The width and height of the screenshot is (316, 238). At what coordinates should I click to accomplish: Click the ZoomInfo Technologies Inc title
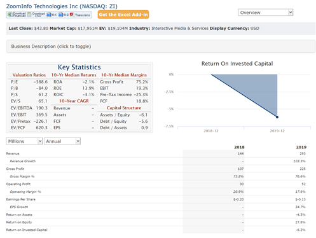point(62,6)
